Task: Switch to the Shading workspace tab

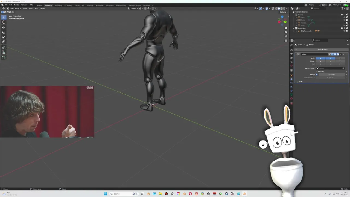Action: [x=90, y=5]
